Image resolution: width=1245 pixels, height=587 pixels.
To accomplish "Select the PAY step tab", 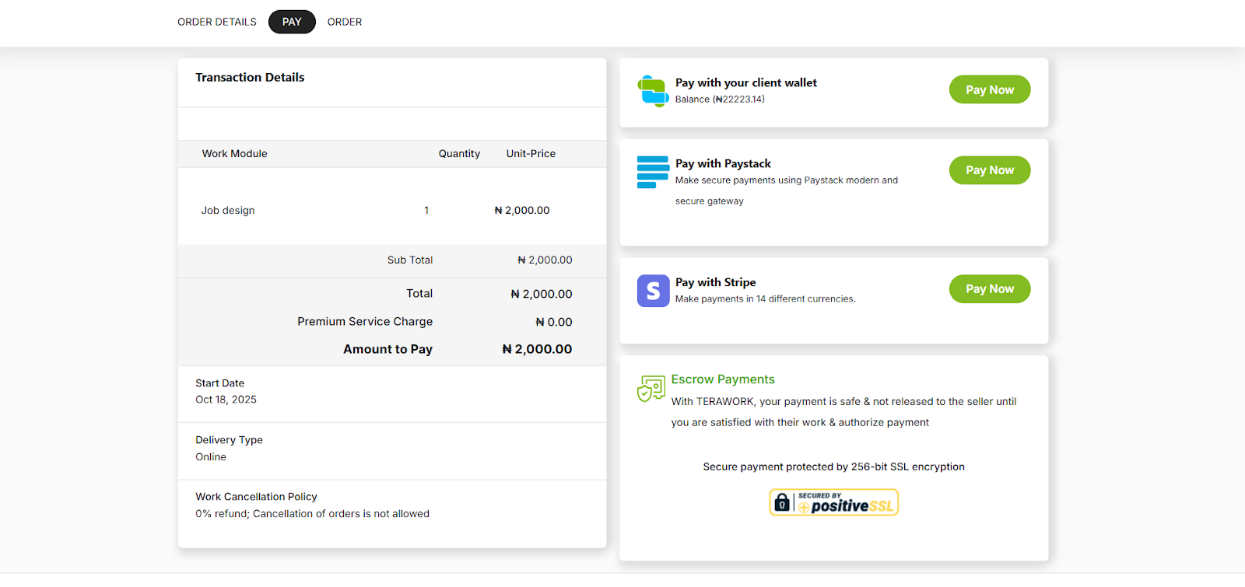I will click(x=292, y=22).
